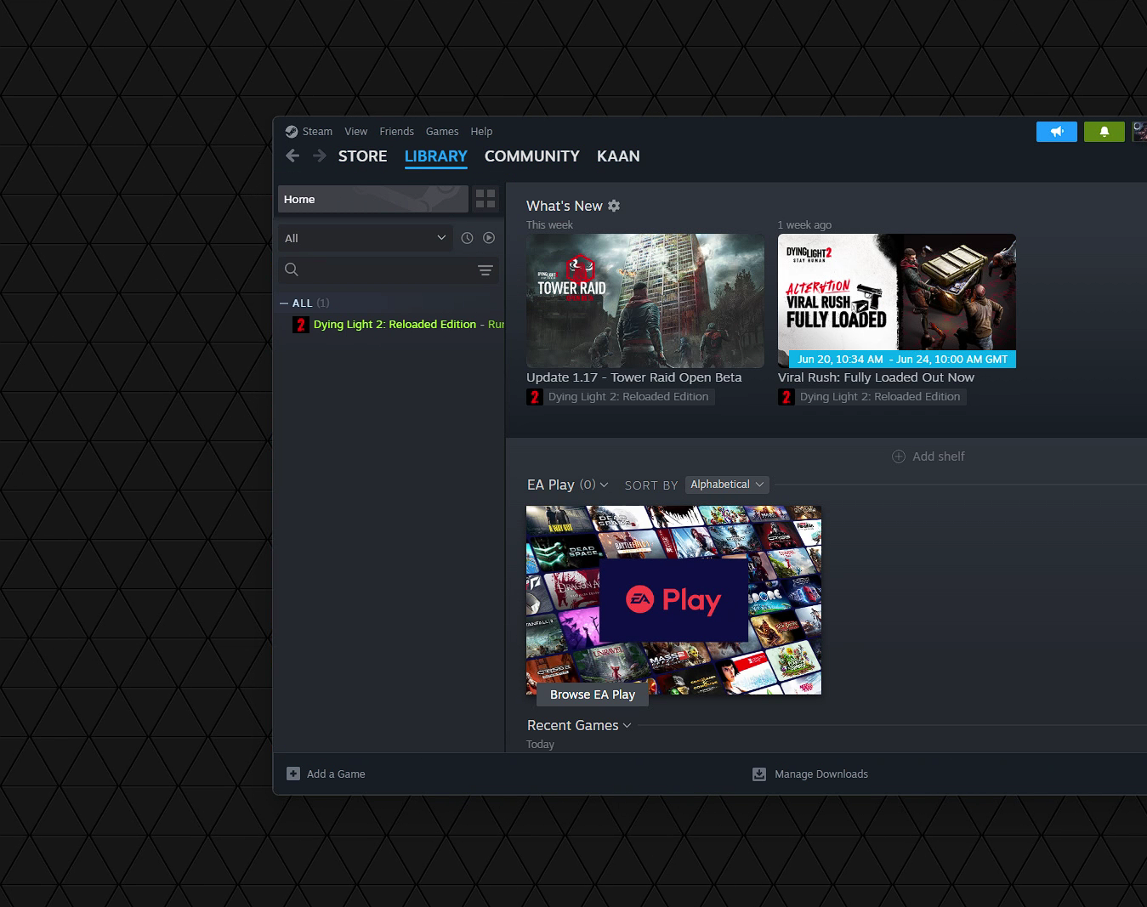1147x907 pixels.
Task: Select the LIBRARY tab
Action: (436, 156)
